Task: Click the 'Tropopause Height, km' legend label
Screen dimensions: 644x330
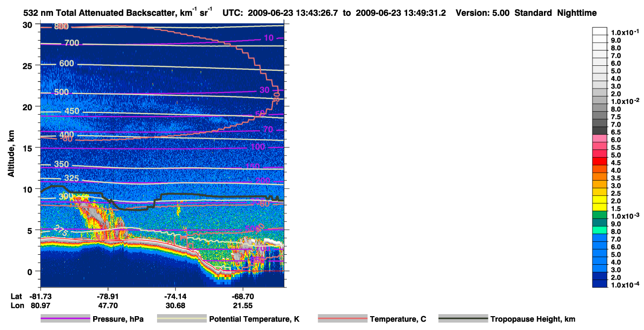Action: pyautogui.click(x=533, y=319)
